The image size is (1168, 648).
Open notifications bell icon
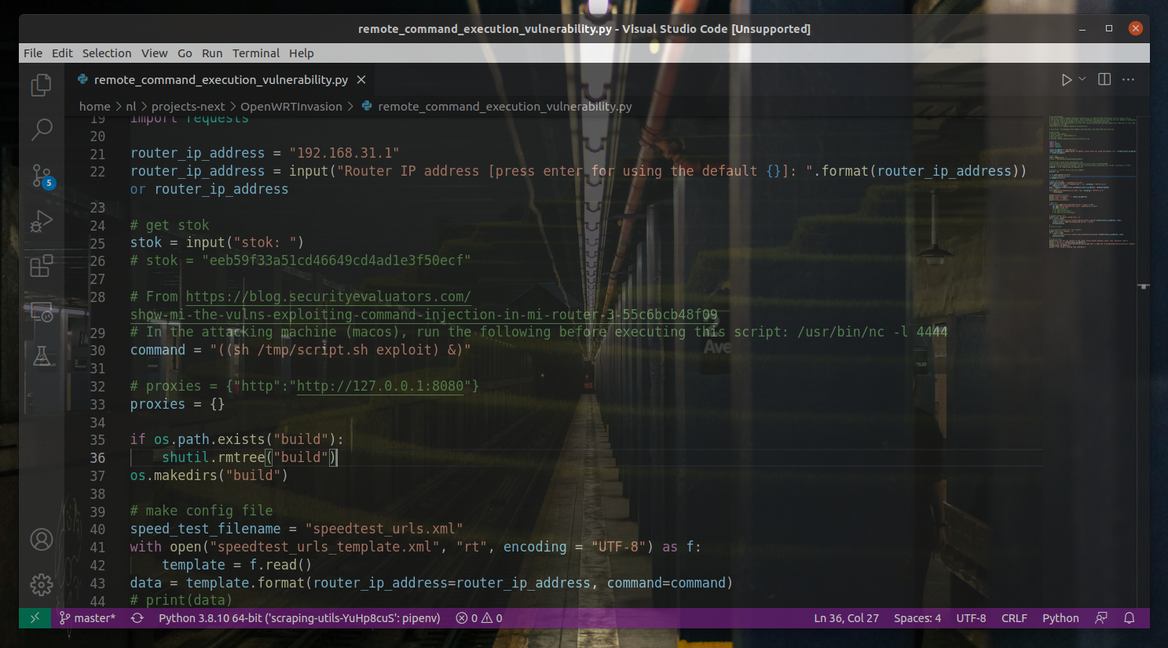[1130, 618]
